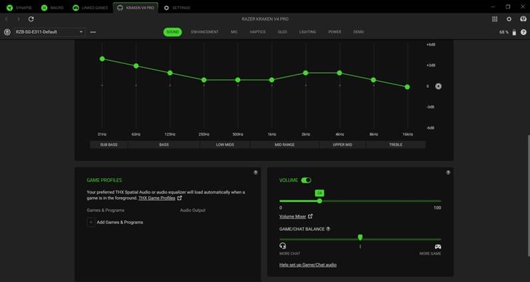This screenshot has height=282, width=530.
Task: Open the profile three-dots menu
Action: pyautogui.click(x=93, y=32)
